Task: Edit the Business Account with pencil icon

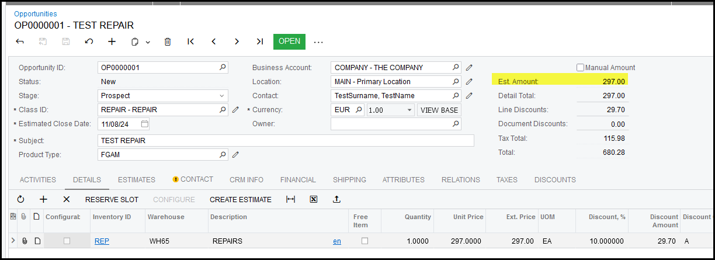Action: point(469,68)
